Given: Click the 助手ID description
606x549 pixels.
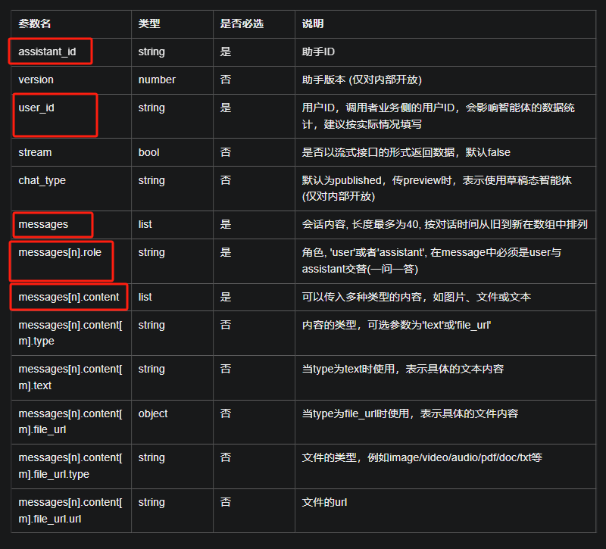Looking at the screenshot, I should 318,51.
